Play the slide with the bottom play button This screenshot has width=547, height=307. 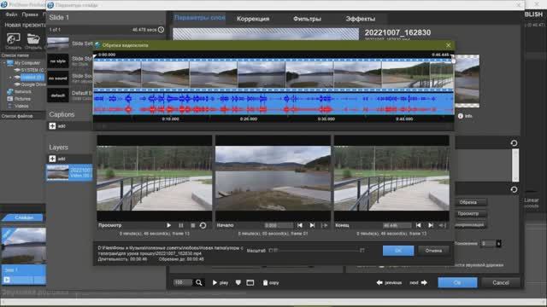tap(221, 282)
